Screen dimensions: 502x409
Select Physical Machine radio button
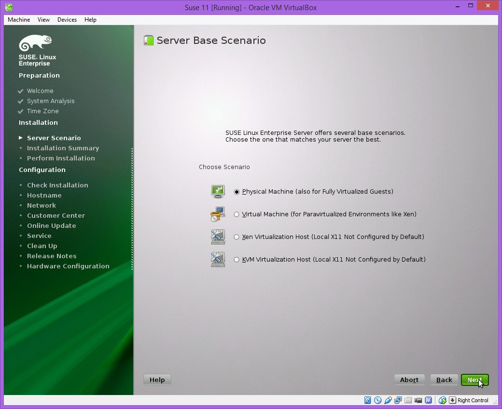tap(237, 192)
